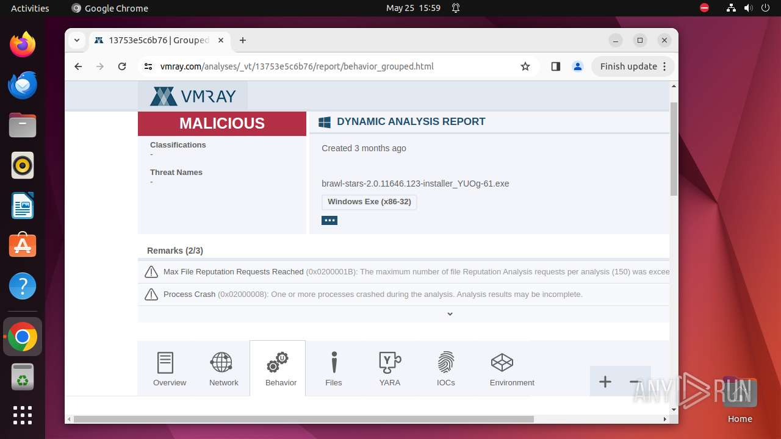Open Help from the dock

23,286
